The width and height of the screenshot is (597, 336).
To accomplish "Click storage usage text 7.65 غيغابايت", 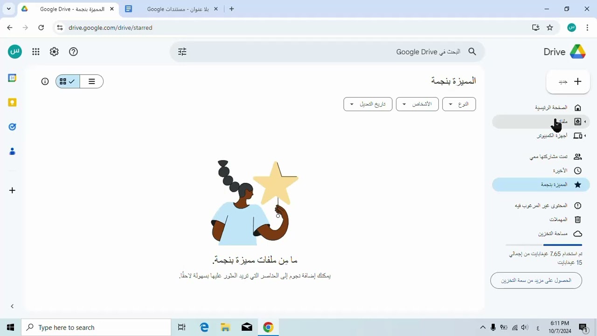I will click(x=545, y=258).
